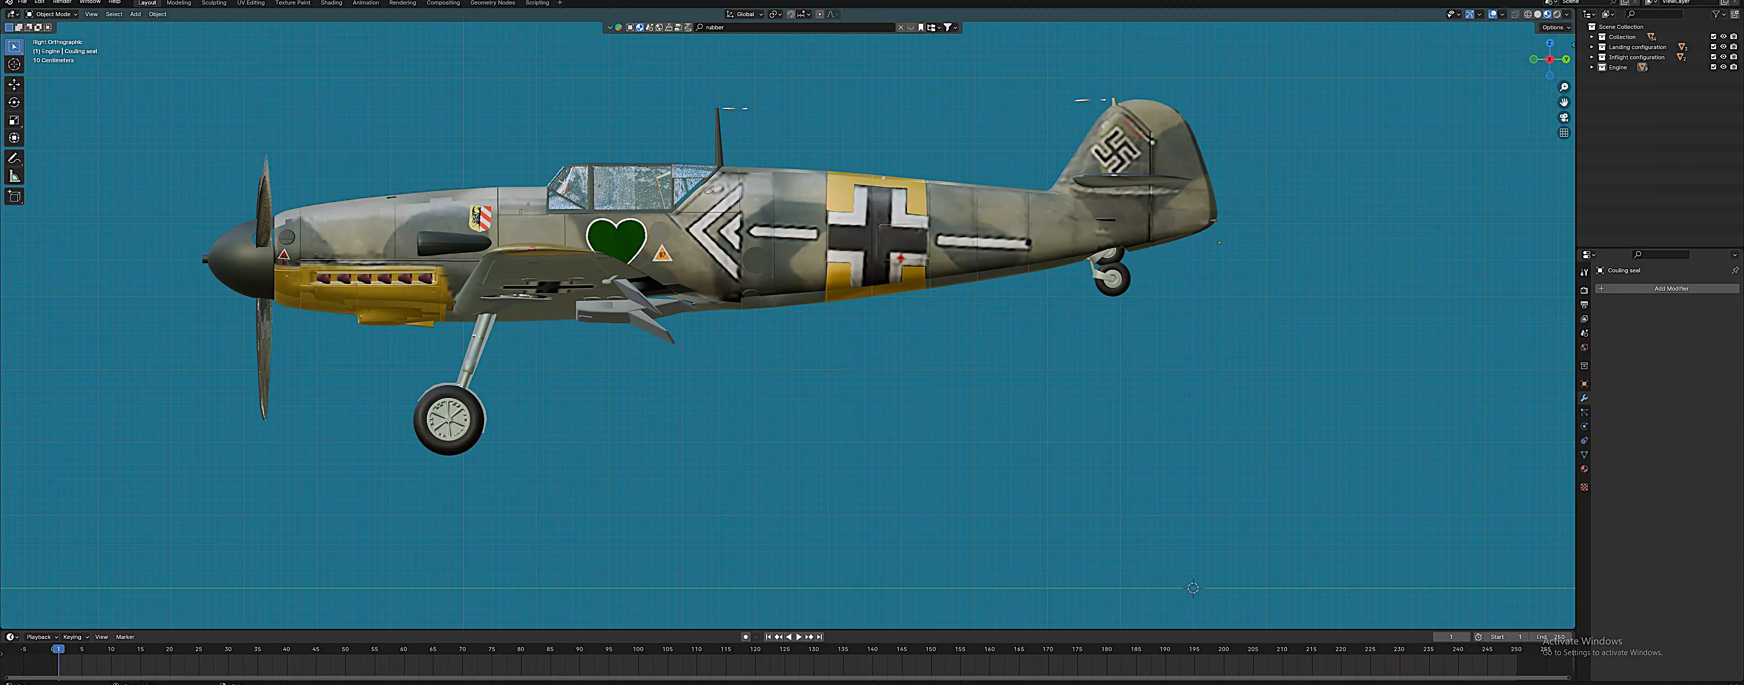The image size is (1744, 685).
Task: Open the View Layer properties tab
Action: (x=1584, y=319)
